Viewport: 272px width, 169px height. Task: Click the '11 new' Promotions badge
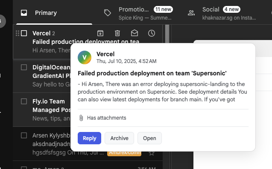point(163,9)
